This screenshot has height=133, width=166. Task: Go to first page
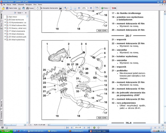pos(67,128)
